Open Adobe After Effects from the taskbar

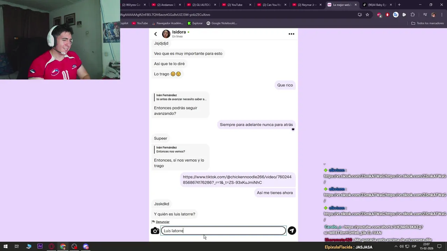(x=40, y=246)
